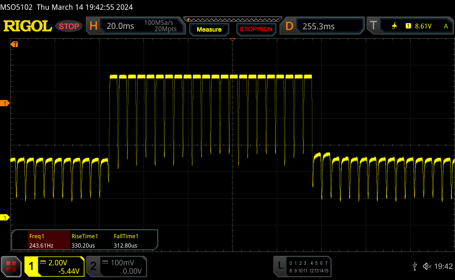Select the 255.3ms delay value

click(319, 26)
